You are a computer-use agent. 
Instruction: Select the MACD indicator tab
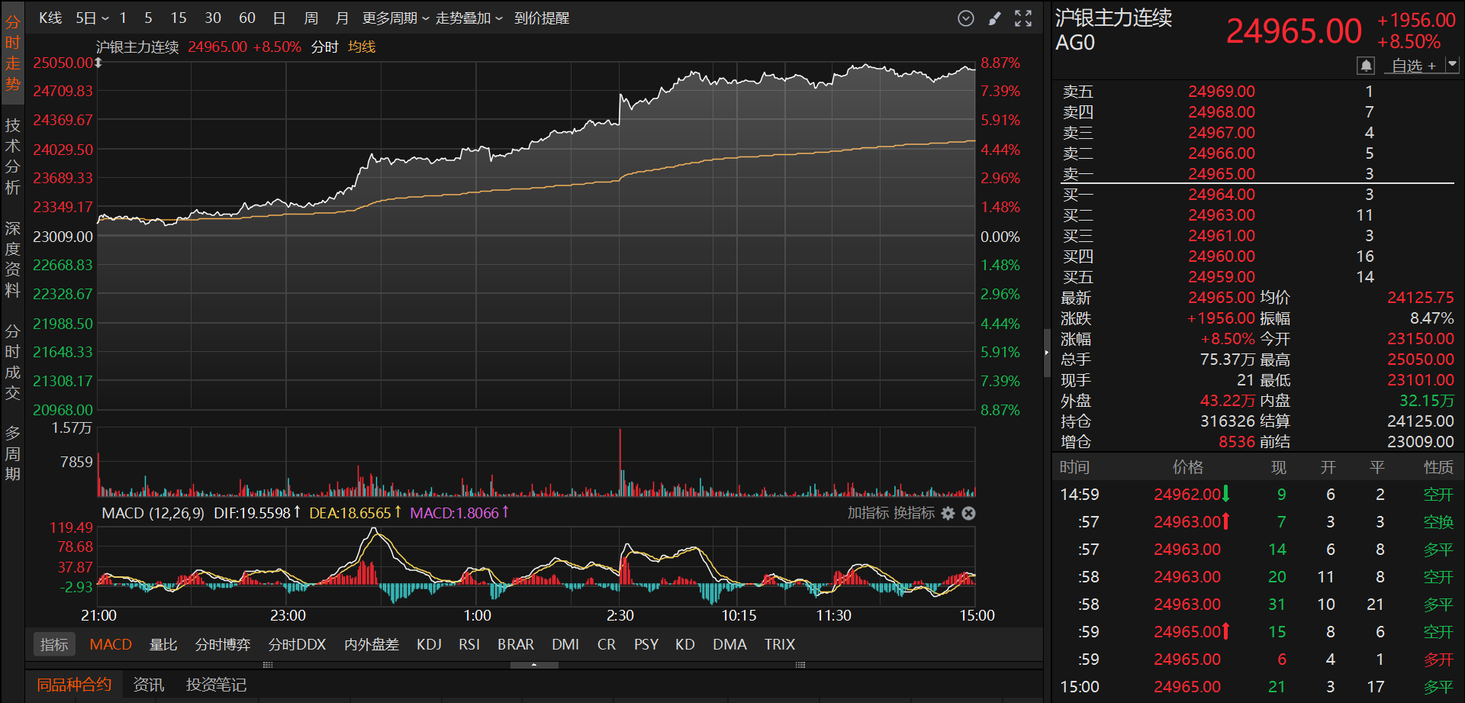point(111,644)
